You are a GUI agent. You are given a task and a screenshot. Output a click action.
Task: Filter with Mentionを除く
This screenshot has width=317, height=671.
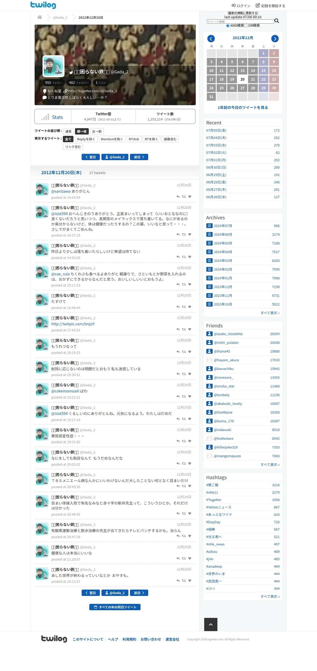(112, 139)
